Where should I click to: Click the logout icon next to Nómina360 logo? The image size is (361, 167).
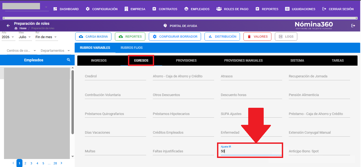pyautogui.click(x=353, y=26)
